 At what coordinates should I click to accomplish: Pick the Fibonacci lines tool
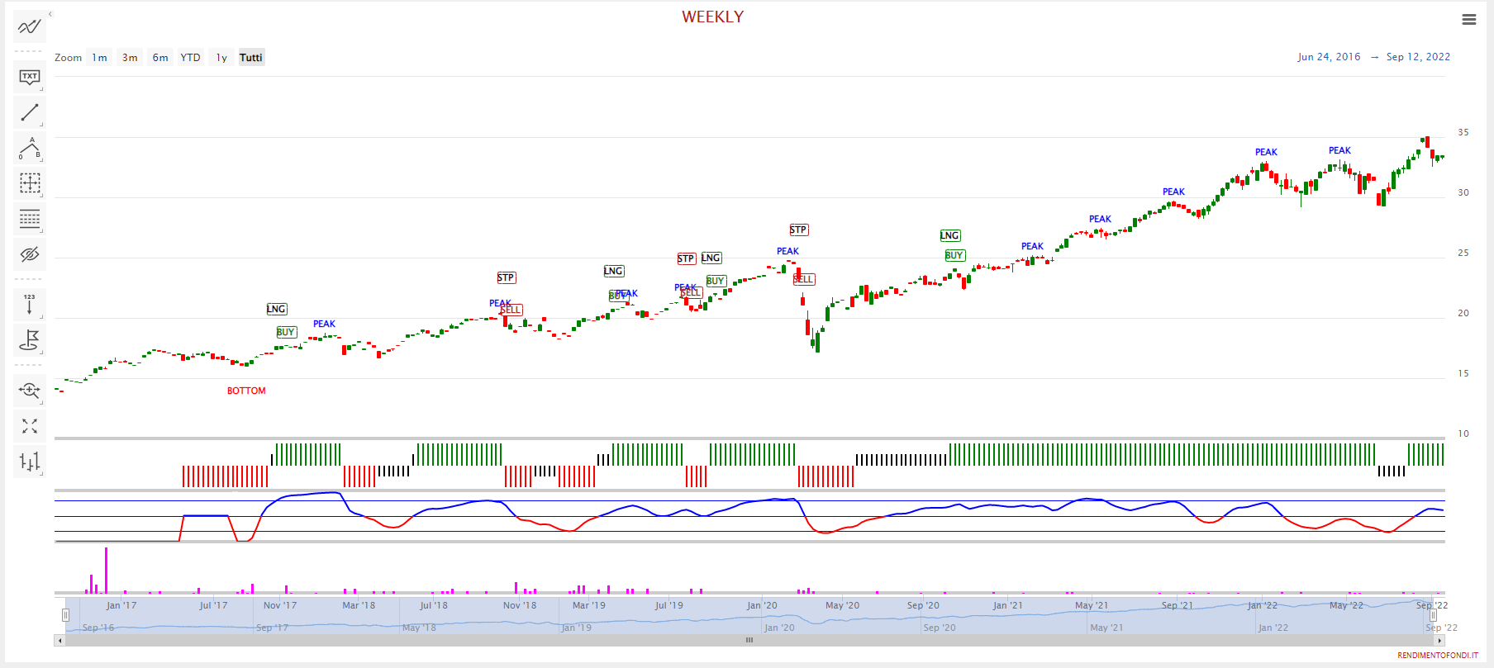[29, 219]
